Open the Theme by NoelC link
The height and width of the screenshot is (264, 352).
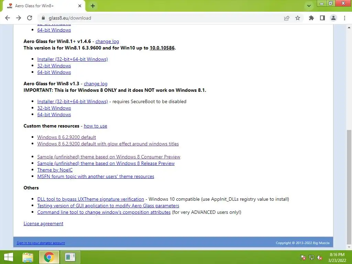coord(55,170)
